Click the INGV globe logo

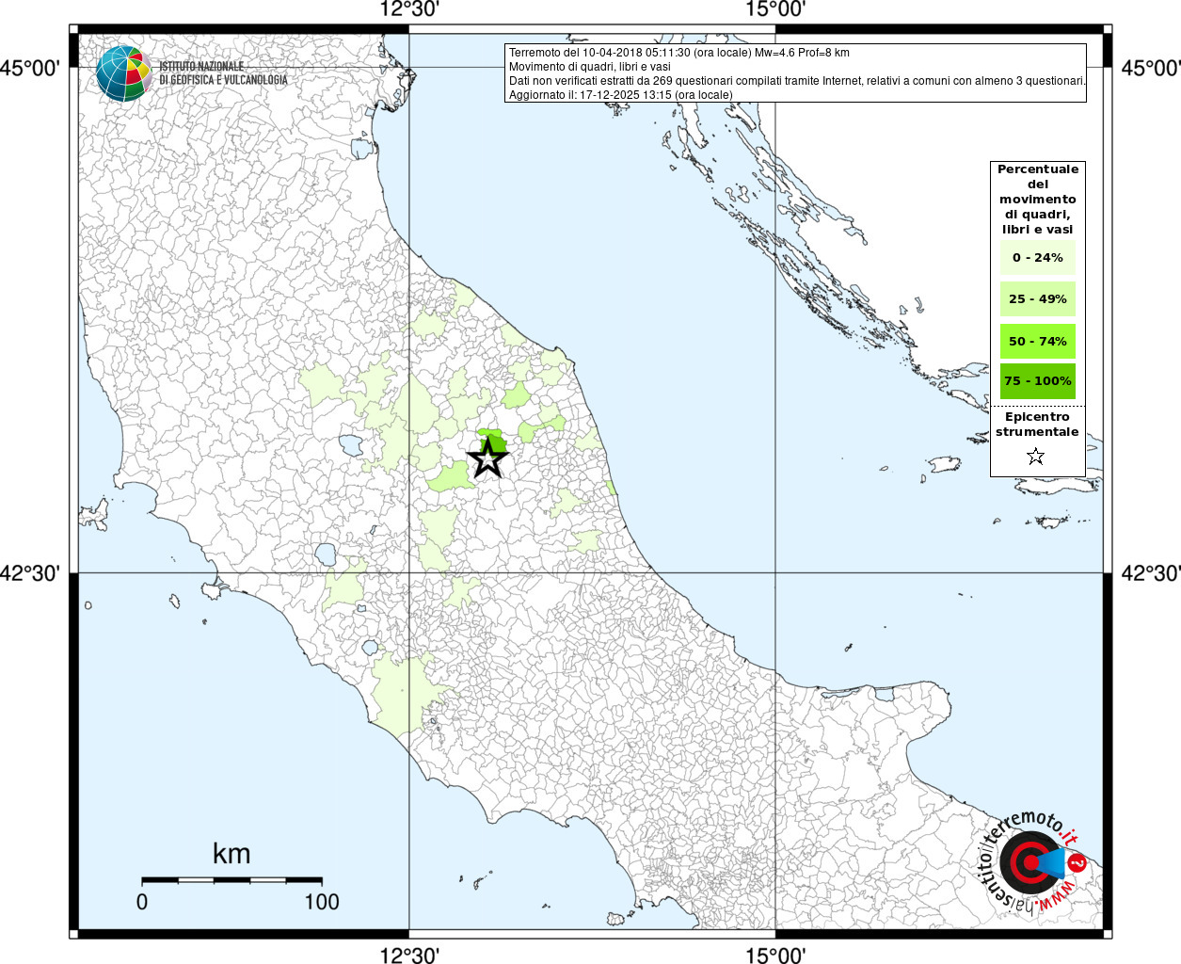[x=123, y=73]
